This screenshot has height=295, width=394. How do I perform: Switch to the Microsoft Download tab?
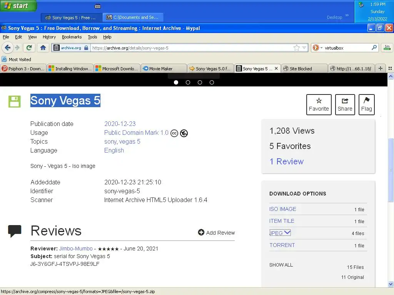pyautogui.click(x=117, y=68)
